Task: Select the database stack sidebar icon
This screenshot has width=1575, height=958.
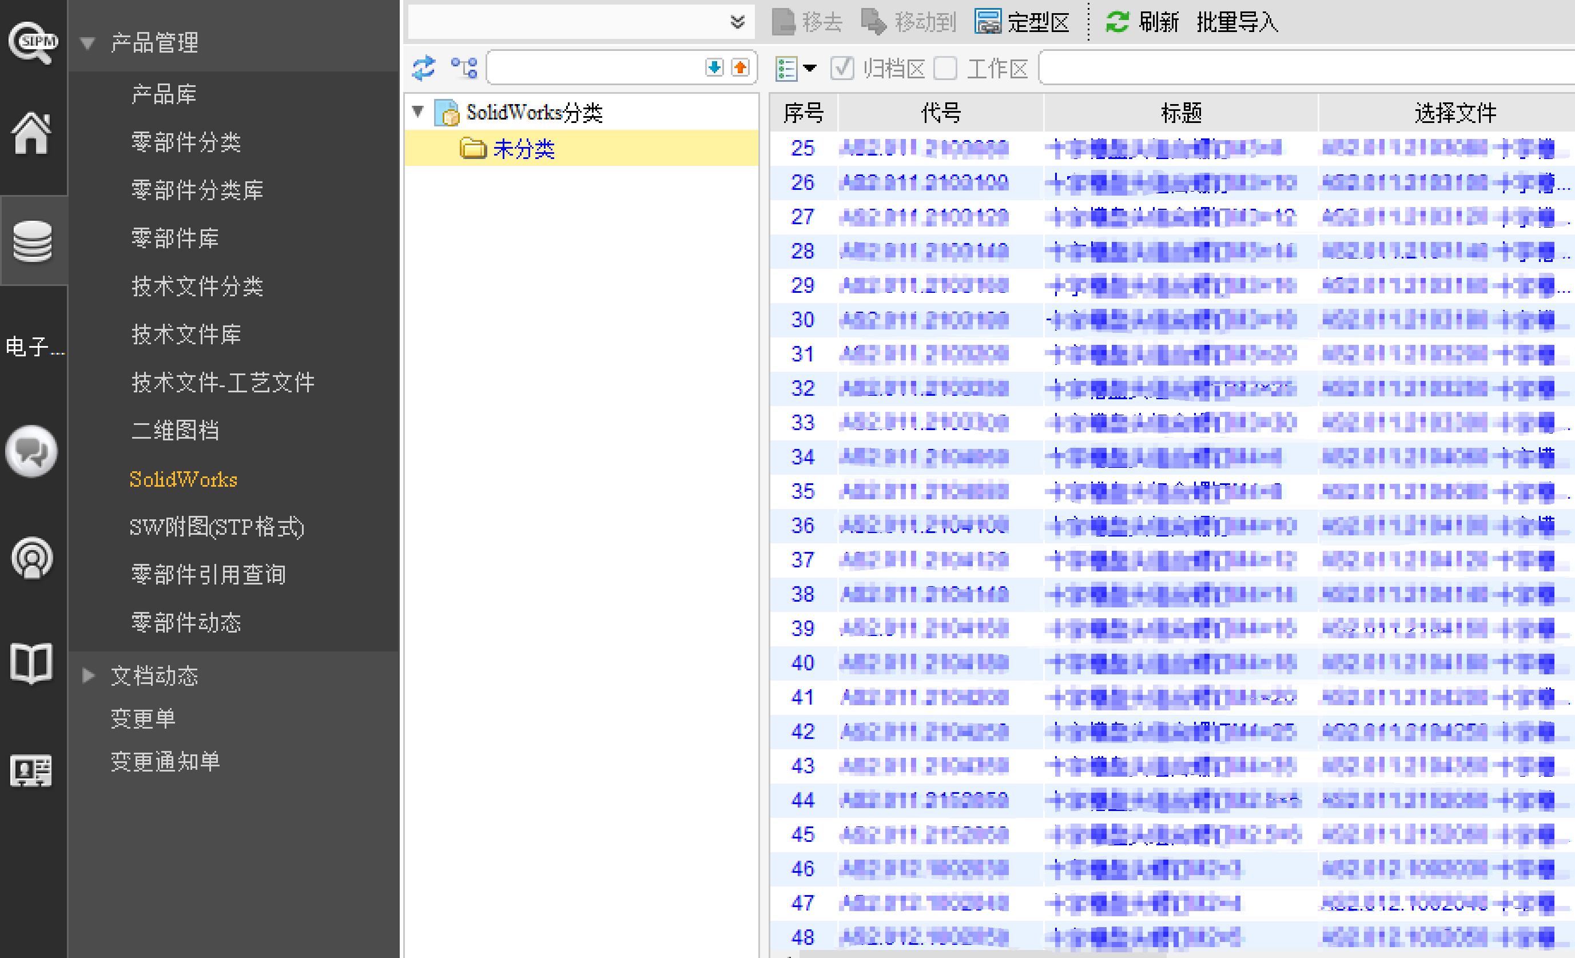Action: click(x=32, y=241)
